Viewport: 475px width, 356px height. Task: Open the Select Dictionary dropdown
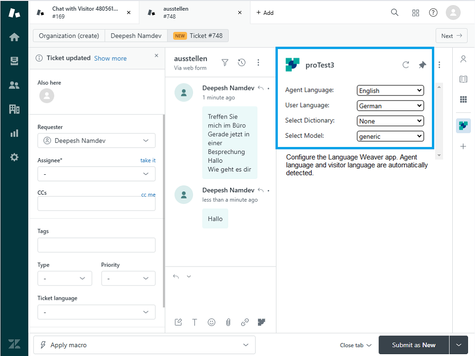click(x=390, y=121)
